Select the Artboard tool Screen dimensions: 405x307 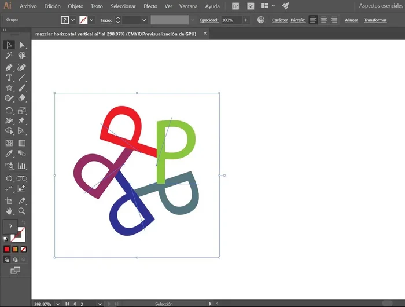(x=9, y=200)
